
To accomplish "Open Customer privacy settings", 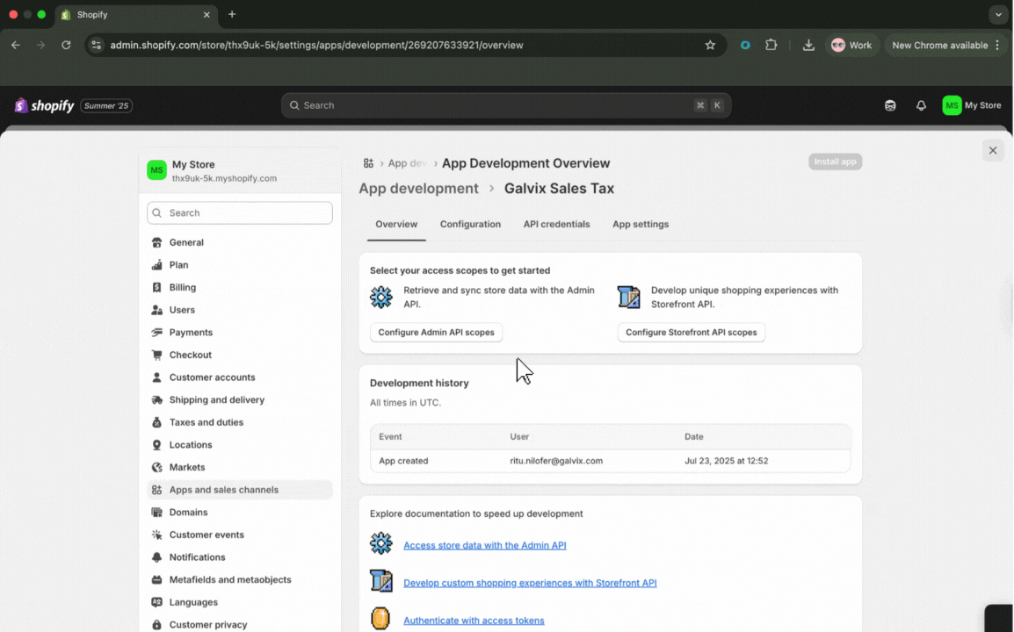I will [239, 625].
